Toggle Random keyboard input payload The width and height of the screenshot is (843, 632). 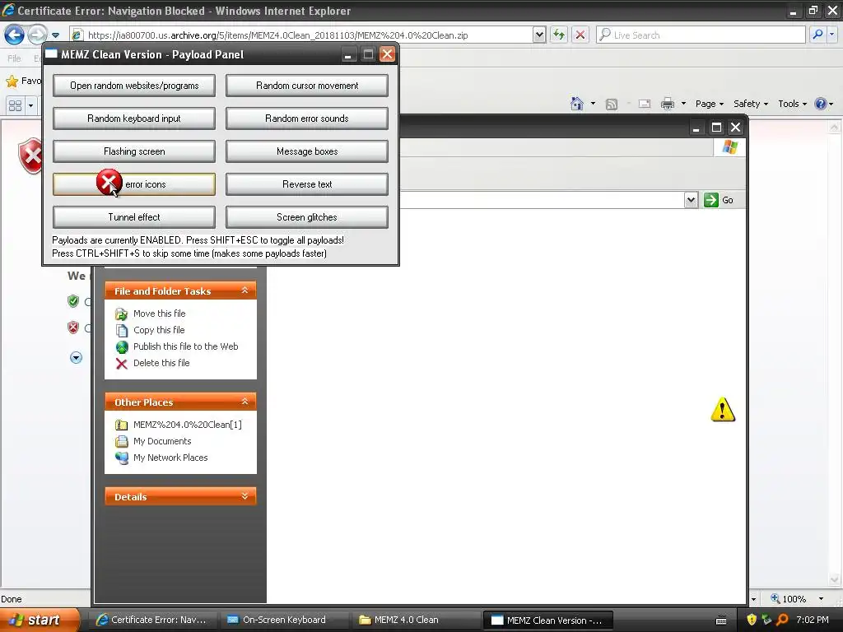pos(134,118)
